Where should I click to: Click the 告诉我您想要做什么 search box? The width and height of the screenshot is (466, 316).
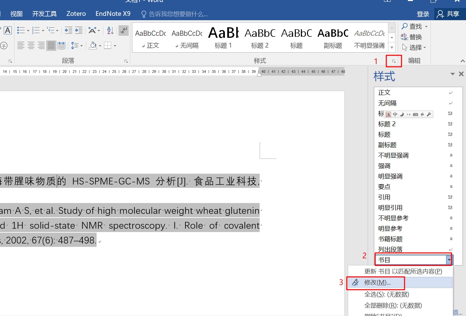(174, 14)
